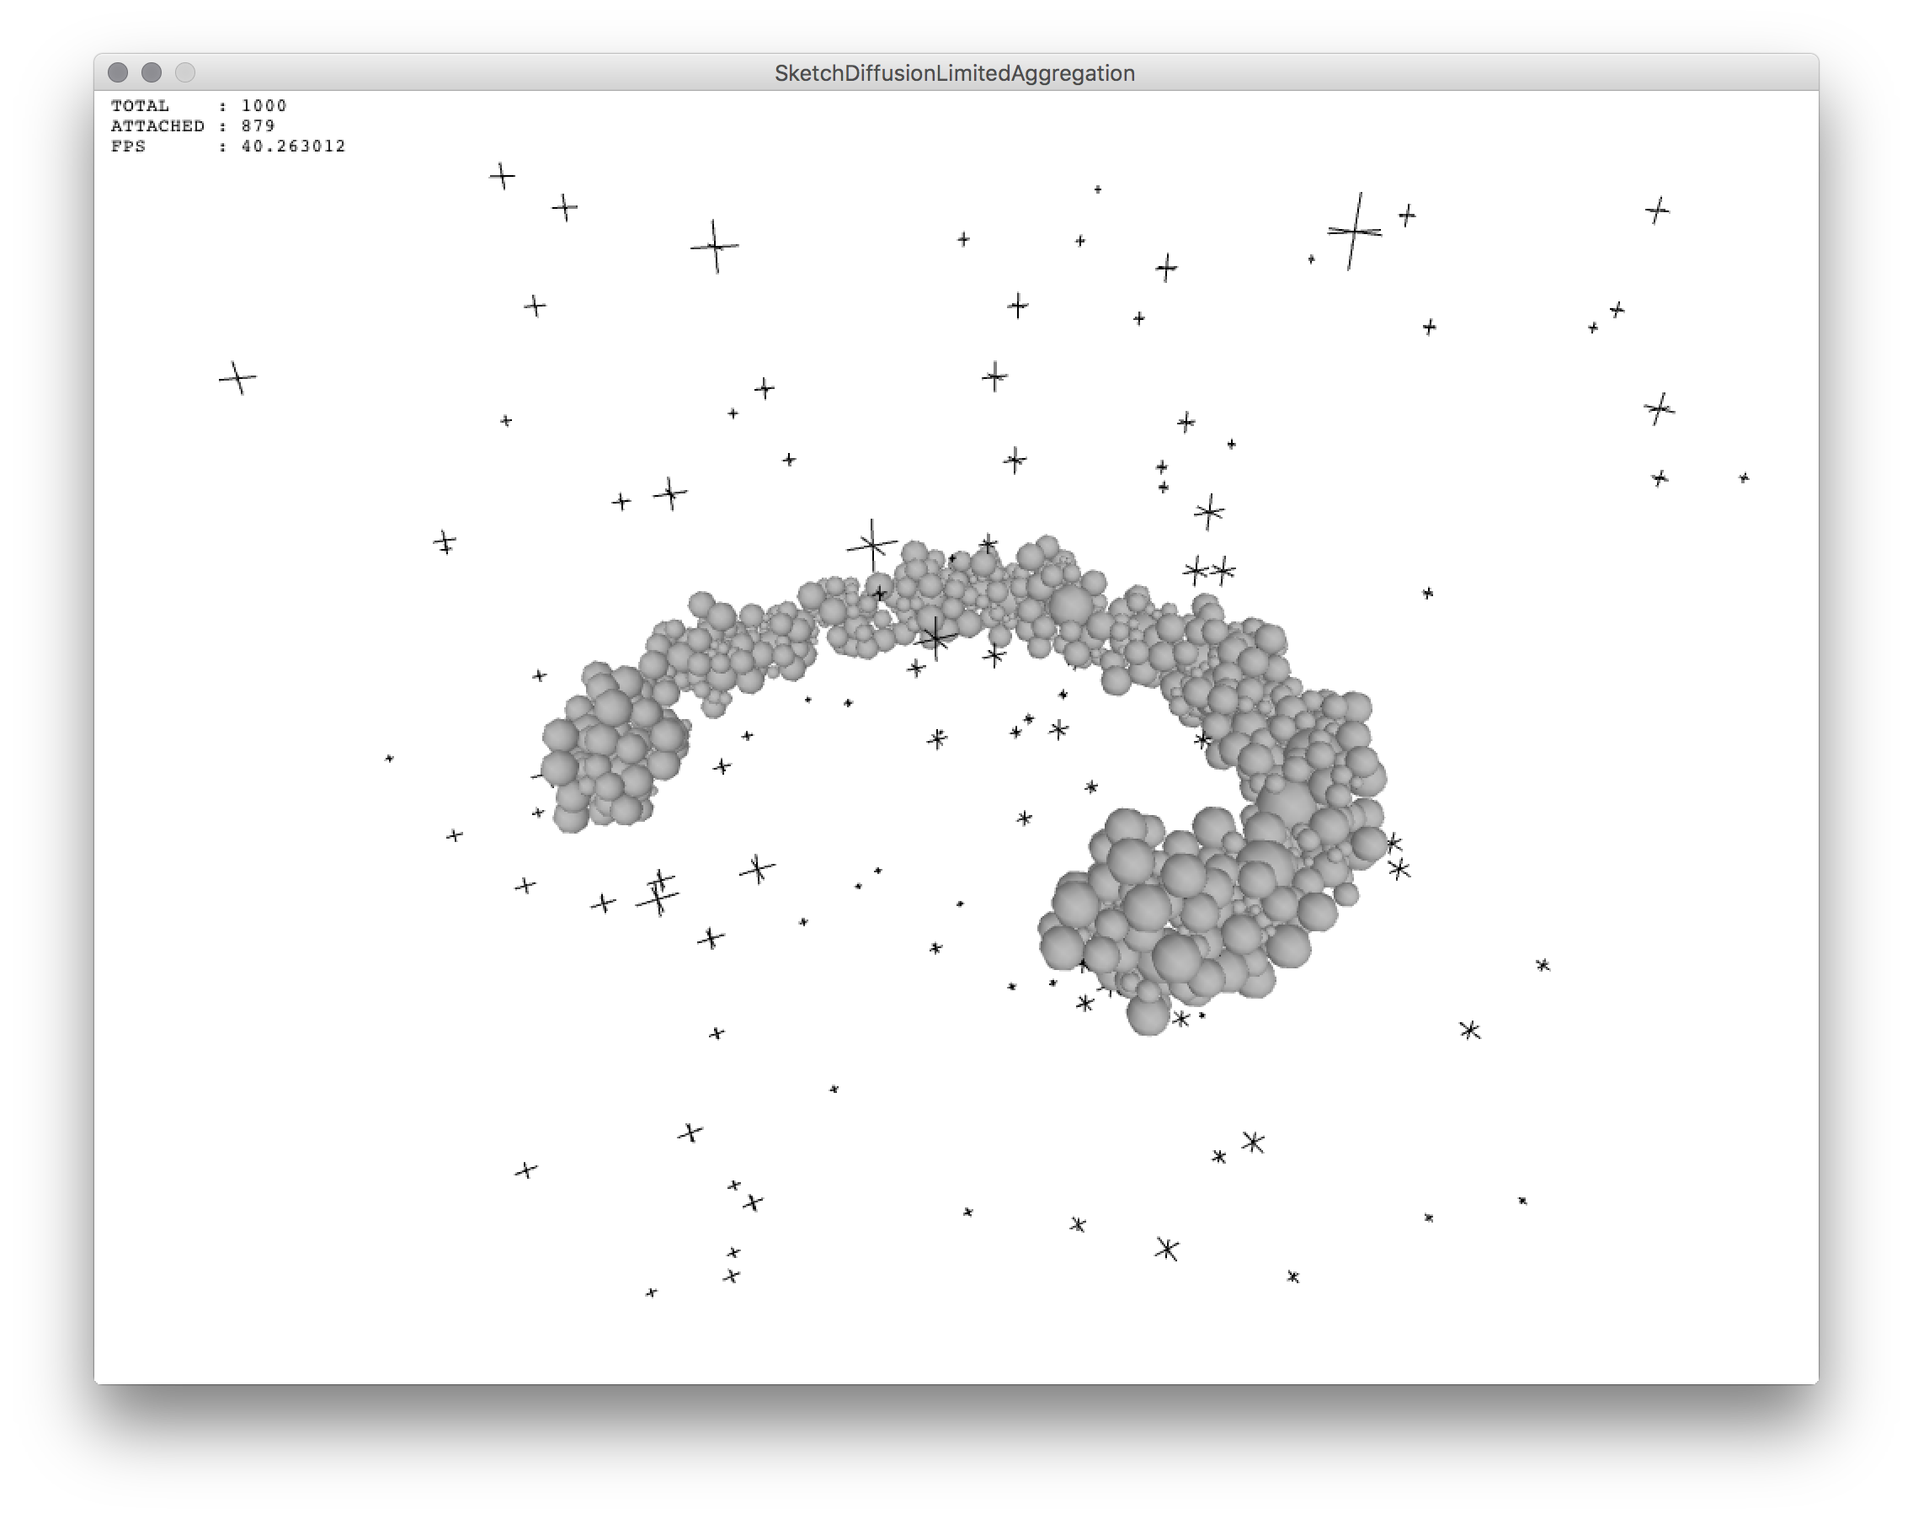Screen dimensions: 1913x1519
Task: Click the SketchDiffusionLimitedAggregation title text
Action: pyautogui.click(x=955, y=72)
